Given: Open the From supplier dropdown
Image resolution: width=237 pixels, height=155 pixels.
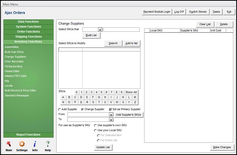Looking at the screenshot, I should point(111,114).
